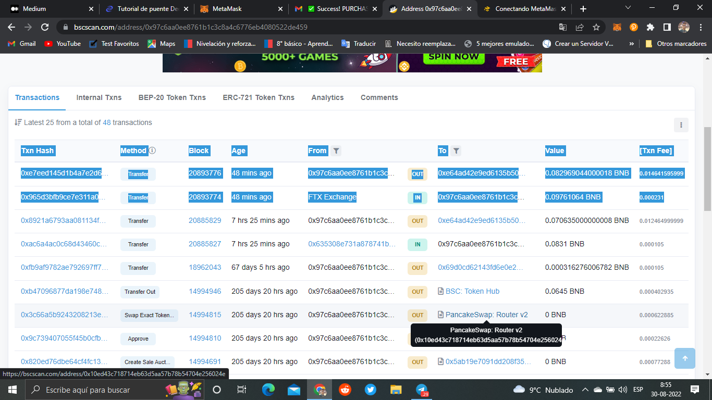This screenshot has width=712, height=400.
Task: Open the Analytics tab
Action: [x=327, y=97]
